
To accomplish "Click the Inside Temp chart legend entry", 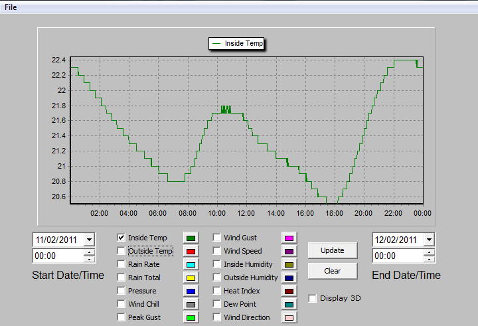I will [x=236, y=43].
